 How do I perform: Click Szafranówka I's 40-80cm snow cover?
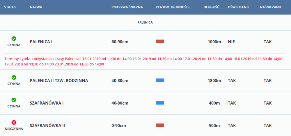click(120, 103)
